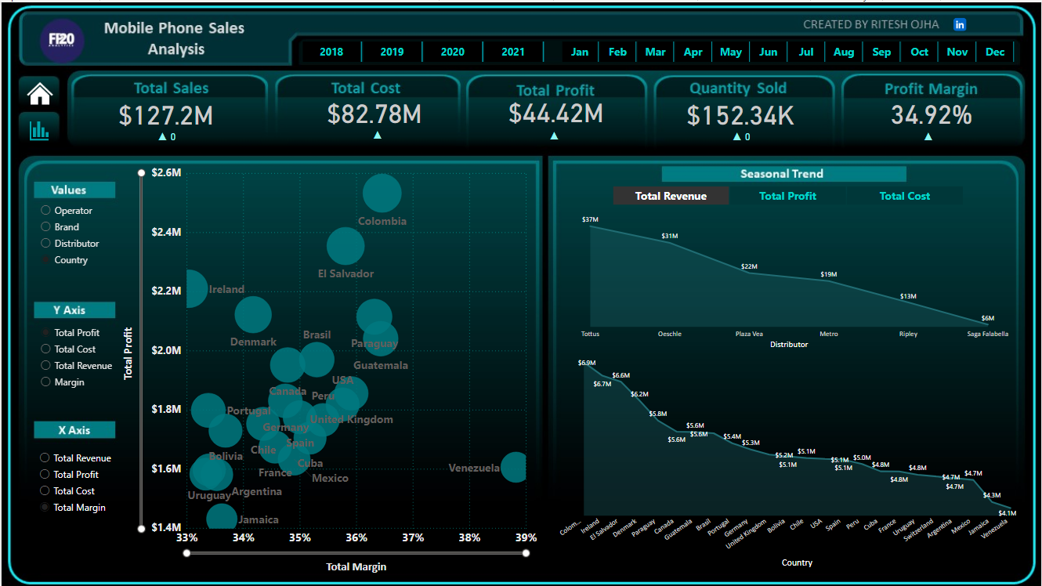
Task: Click the FI20 logo in the header
Action: tap(62, 40)
